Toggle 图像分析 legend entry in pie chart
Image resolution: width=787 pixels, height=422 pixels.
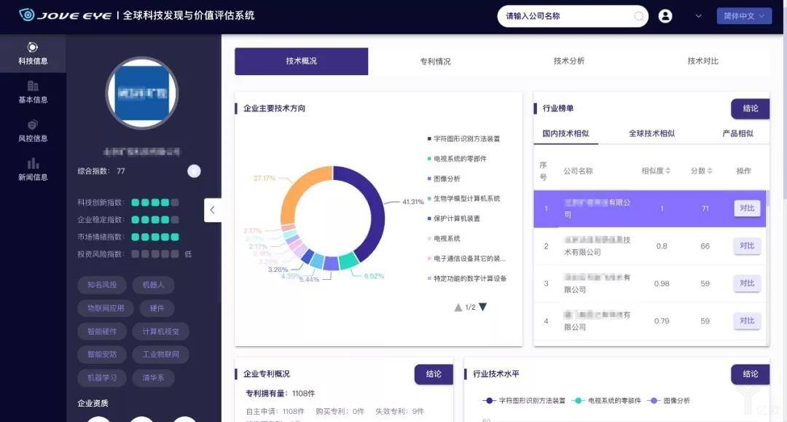(x=444, y=179)
